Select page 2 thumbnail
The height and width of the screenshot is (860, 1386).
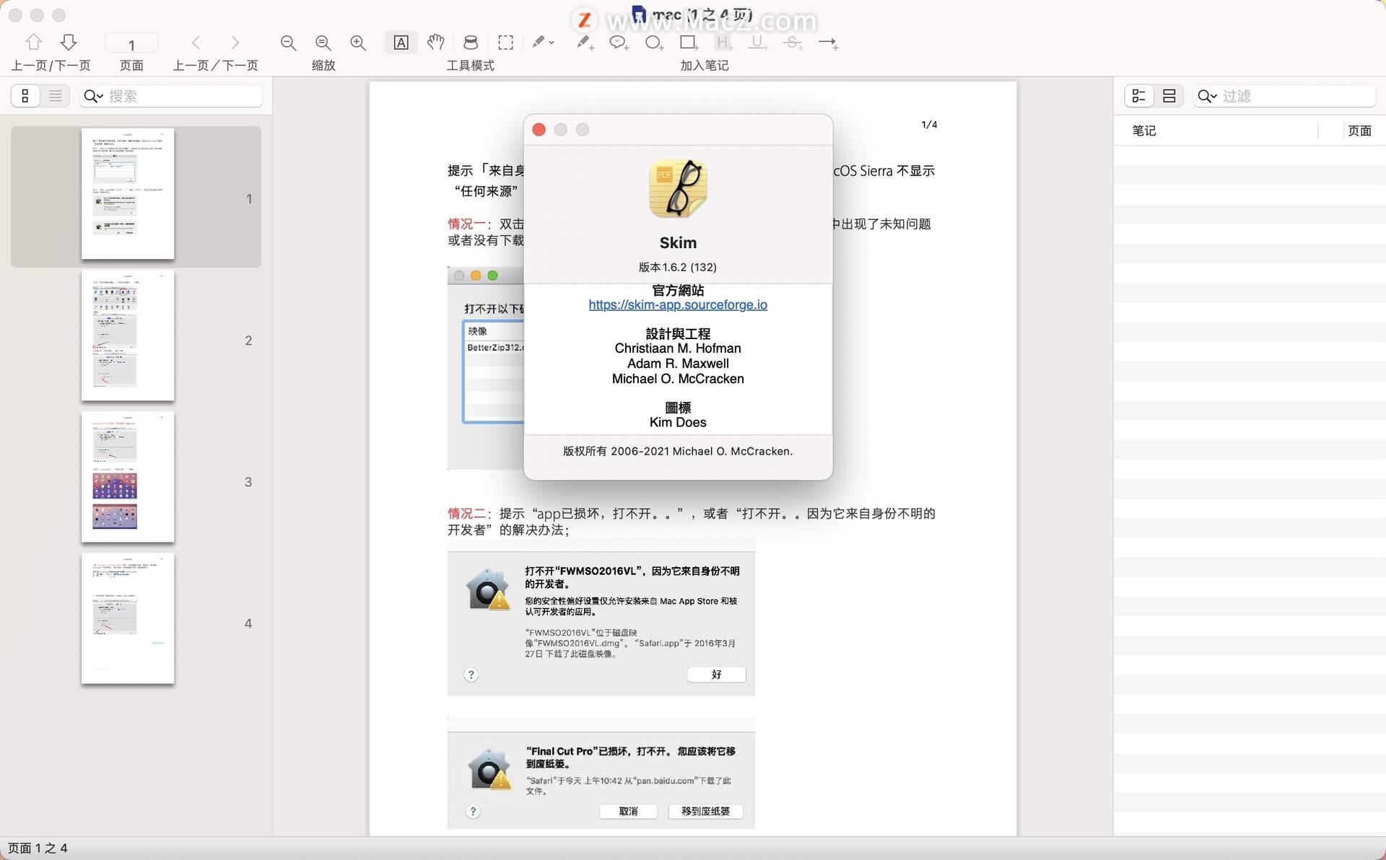pos(128,335)
